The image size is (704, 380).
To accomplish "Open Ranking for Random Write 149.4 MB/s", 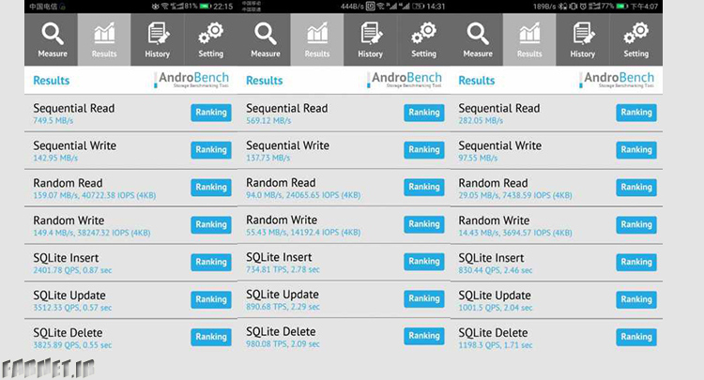I will pyautogui.click(x=211, y=225).
